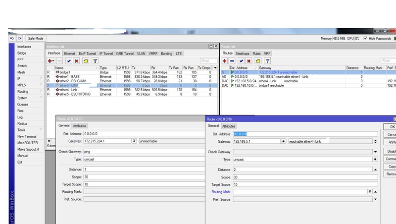Click the undo arrow in top toolbar

click(x=12, y=38)
